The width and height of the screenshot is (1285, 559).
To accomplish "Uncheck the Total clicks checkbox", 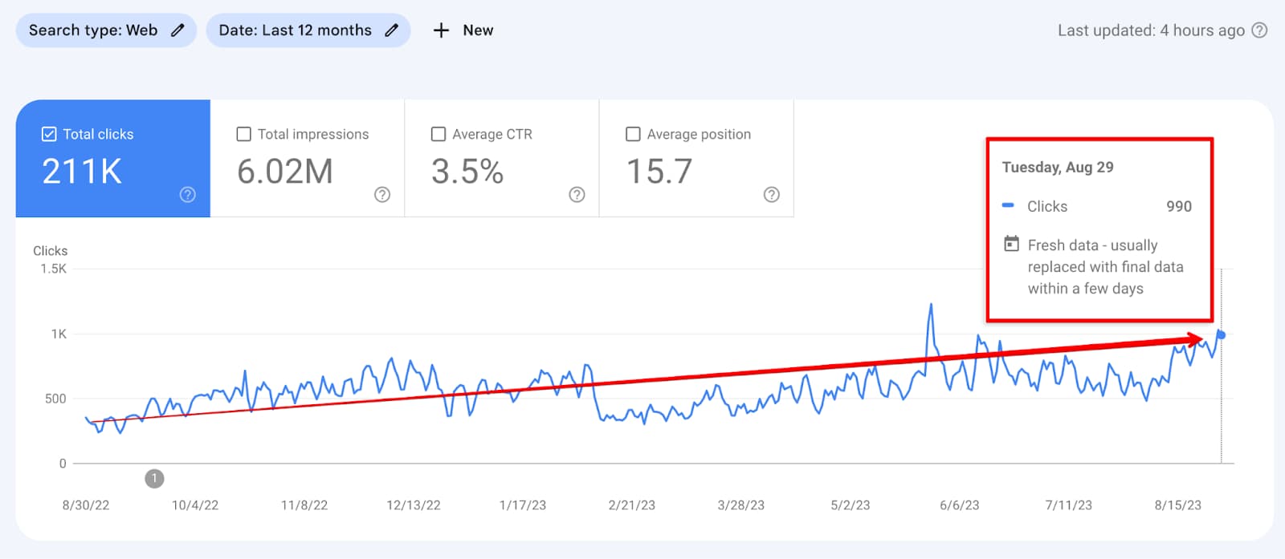I will tap(49, 134).
